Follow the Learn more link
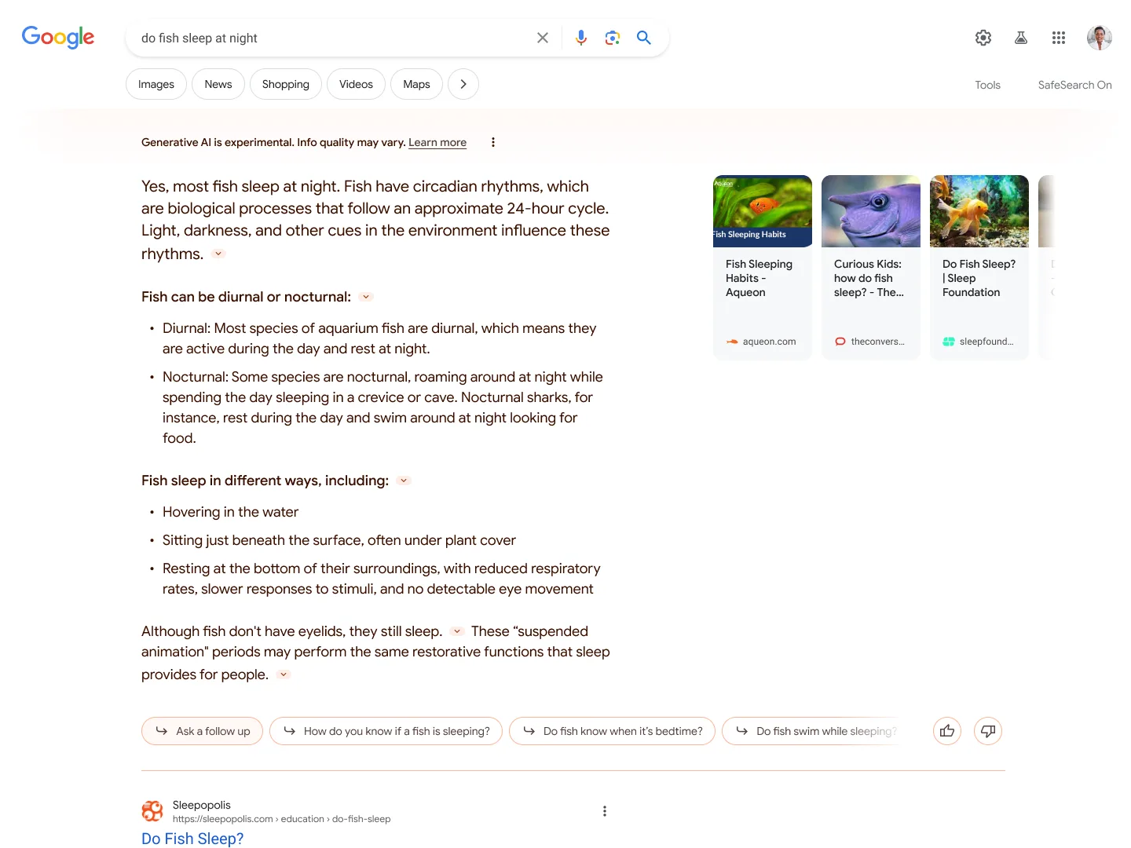Screen dimensions: 1131x848 tap(437, 142)
